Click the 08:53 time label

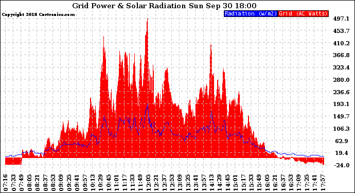click(x=53, y=183)
